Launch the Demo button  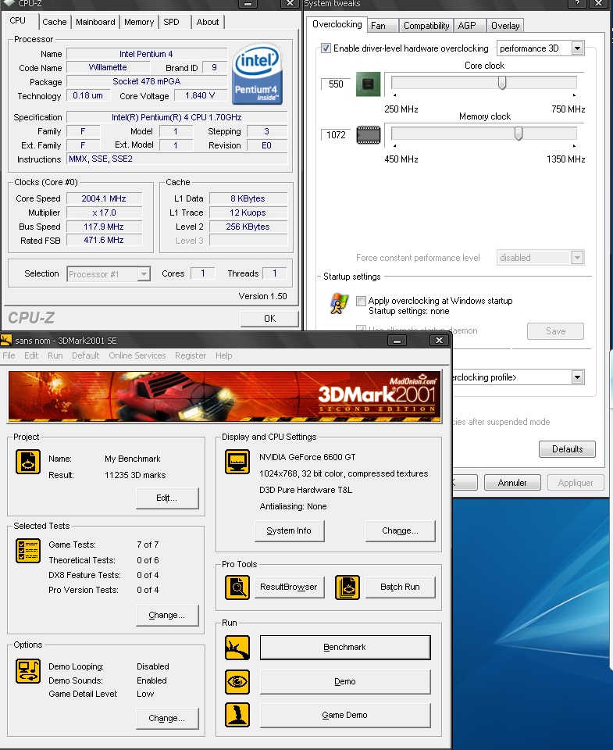pyautogui.click(x=345, y=681)
